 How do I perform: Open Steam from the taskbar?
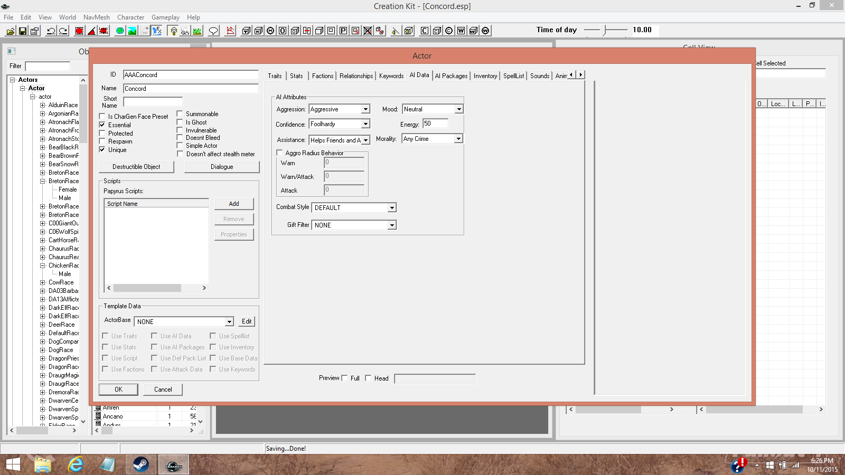tap(140, 464)
